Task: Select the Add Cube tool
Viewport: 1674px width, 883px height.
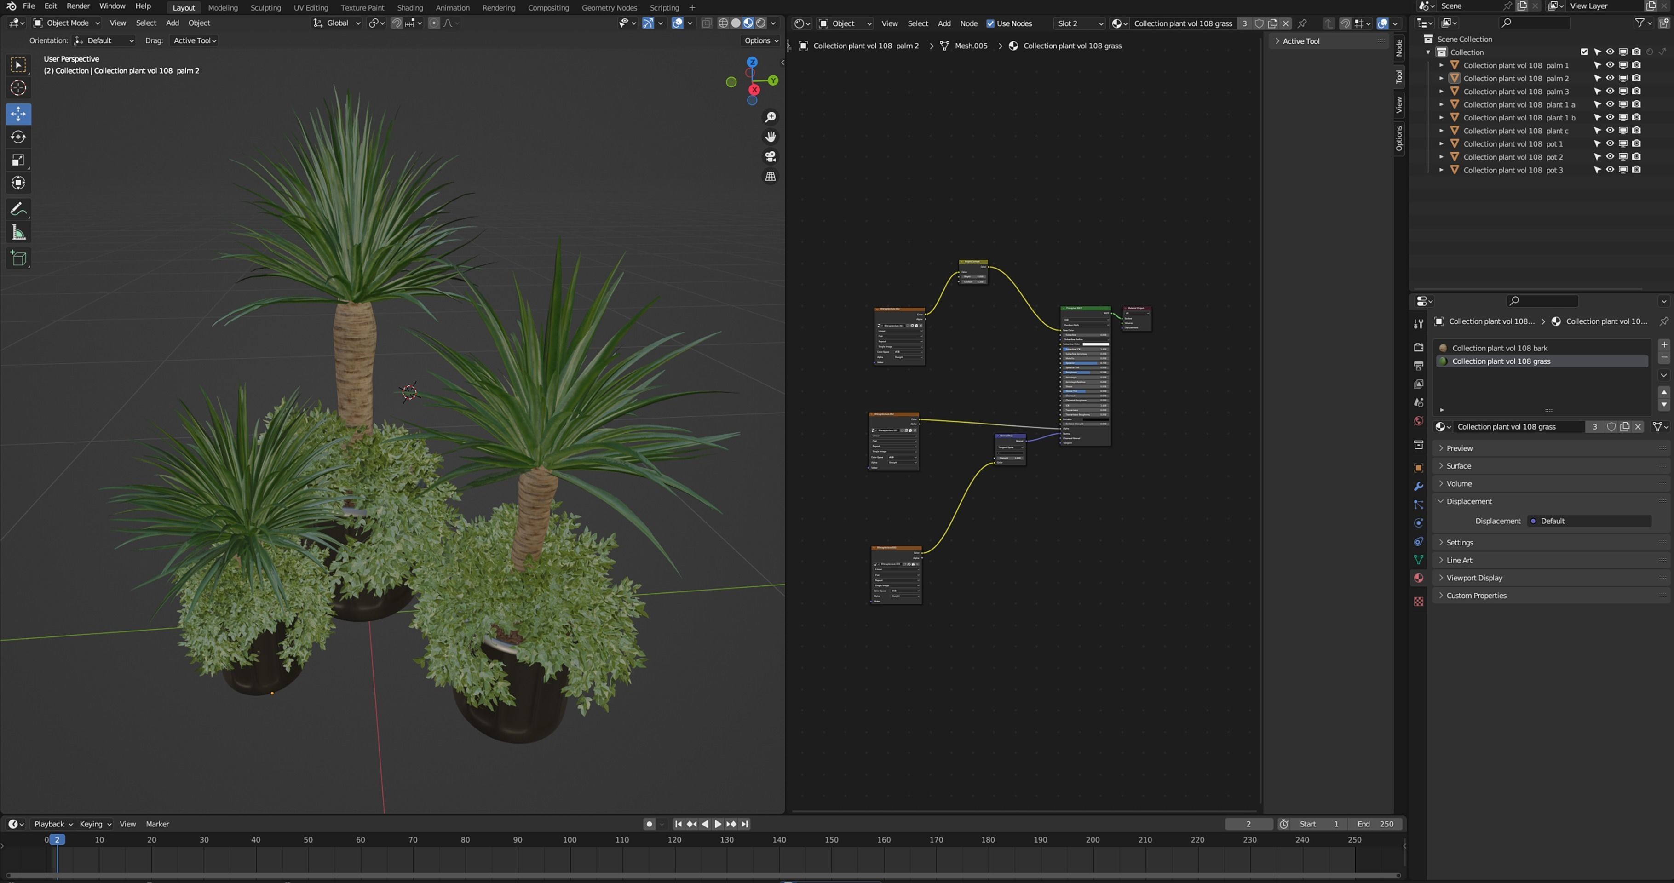Action: point(18,258)
